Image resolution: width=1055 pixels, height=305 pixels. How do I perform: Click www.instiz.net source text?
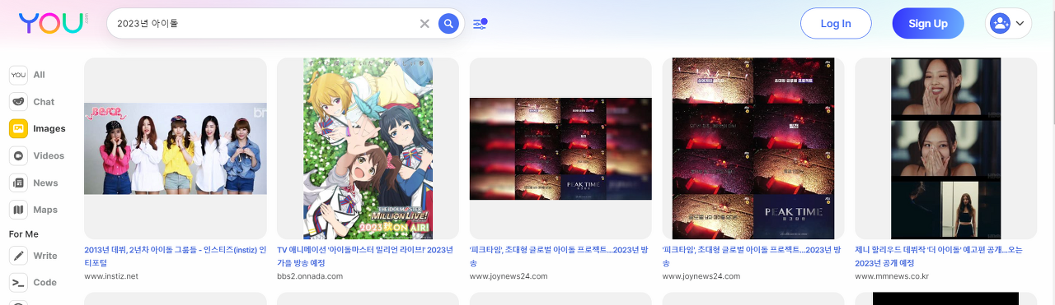pos(111,276)
